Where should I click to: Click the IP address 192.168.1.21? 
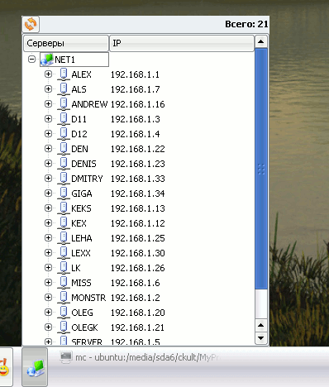pyautogui.click(x=137, y=327)
